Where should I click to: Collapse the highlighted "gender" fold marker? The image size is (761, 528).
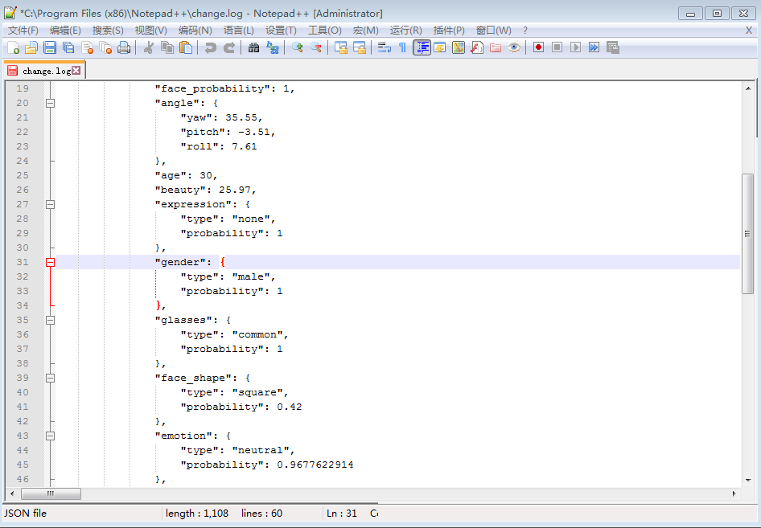(x=50, y=262)
